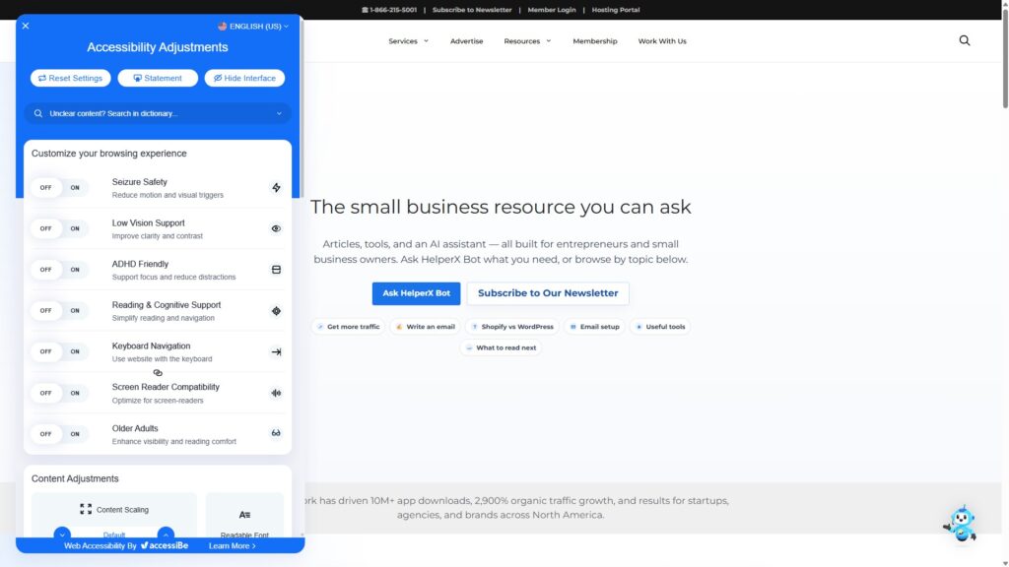Viewport: 1009px width, 567px height.
Task: Turn ON Reading & Cognitive Support
Action: [75, 310]
